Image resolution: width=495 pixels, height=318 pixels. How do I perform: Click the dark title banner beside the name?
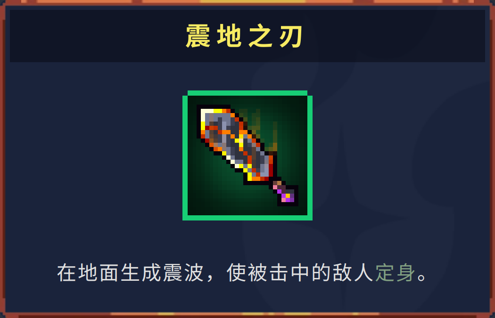click(95, 36)
